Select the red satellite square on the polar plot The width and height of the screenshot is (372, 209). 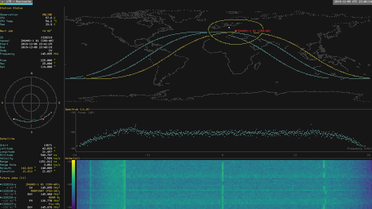tap(43, 119)
